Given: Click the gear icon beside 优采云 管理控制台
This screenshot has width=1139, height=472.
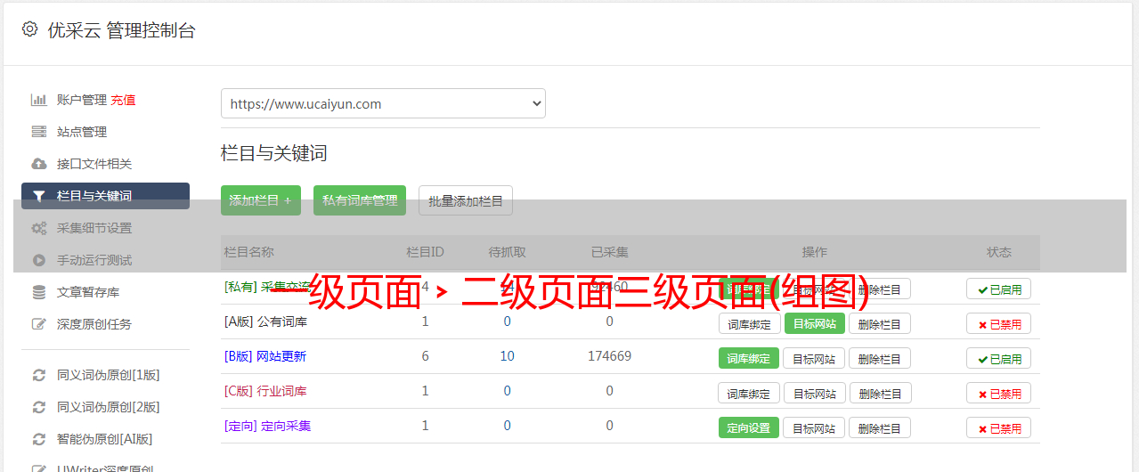Looking at the screenshot, I should [x=29, y=29].
